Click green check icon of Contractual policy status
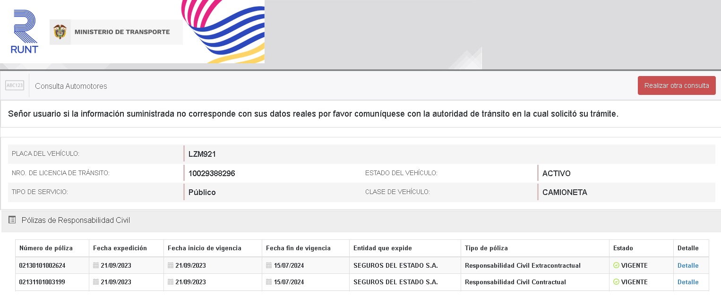Image resolution: width=721 pixels, height=297 pixels. [616, 282]
